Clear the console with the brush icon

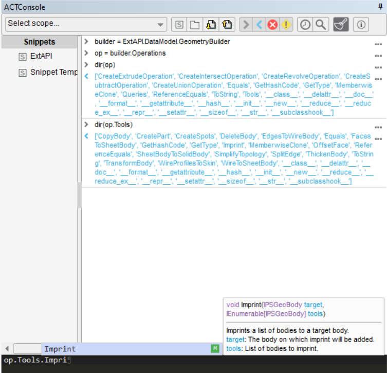click(x=340, y=24)
